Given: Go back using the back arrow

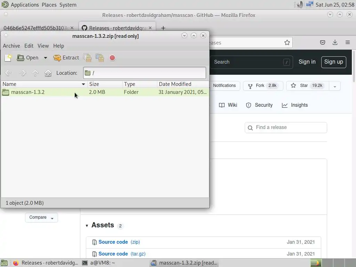Looking at the screenshot, I should (x=8, y=73).
